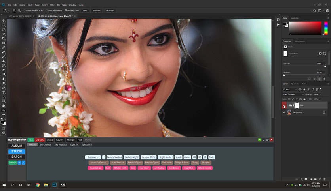
Task: Click the Whiten Teeth button
Action: [x=120, y=168]
